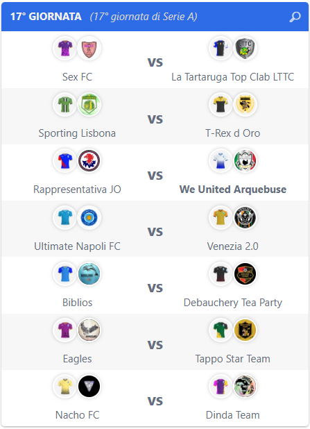Select Sporting Lisbona green crest logo
The height and width of the screenshot is (429, 310).
[89, 105]
